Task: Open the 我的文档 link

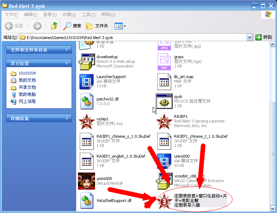Action: [x=27, y=80]
